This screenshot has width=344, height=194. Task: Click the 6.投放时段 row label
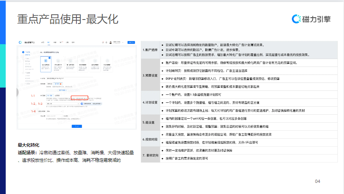[x=150, y=139]
